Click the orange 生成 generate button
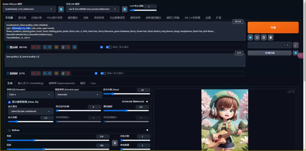The width and height of the screenshot is (306, 151). [x=273, y=28]
